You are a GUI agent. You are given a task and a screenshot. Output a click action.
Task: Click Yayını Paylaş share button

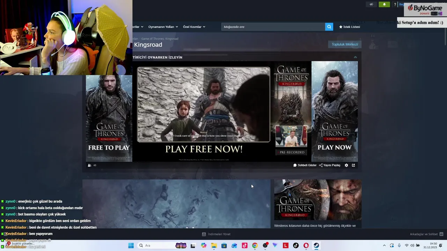coord(330,165)
